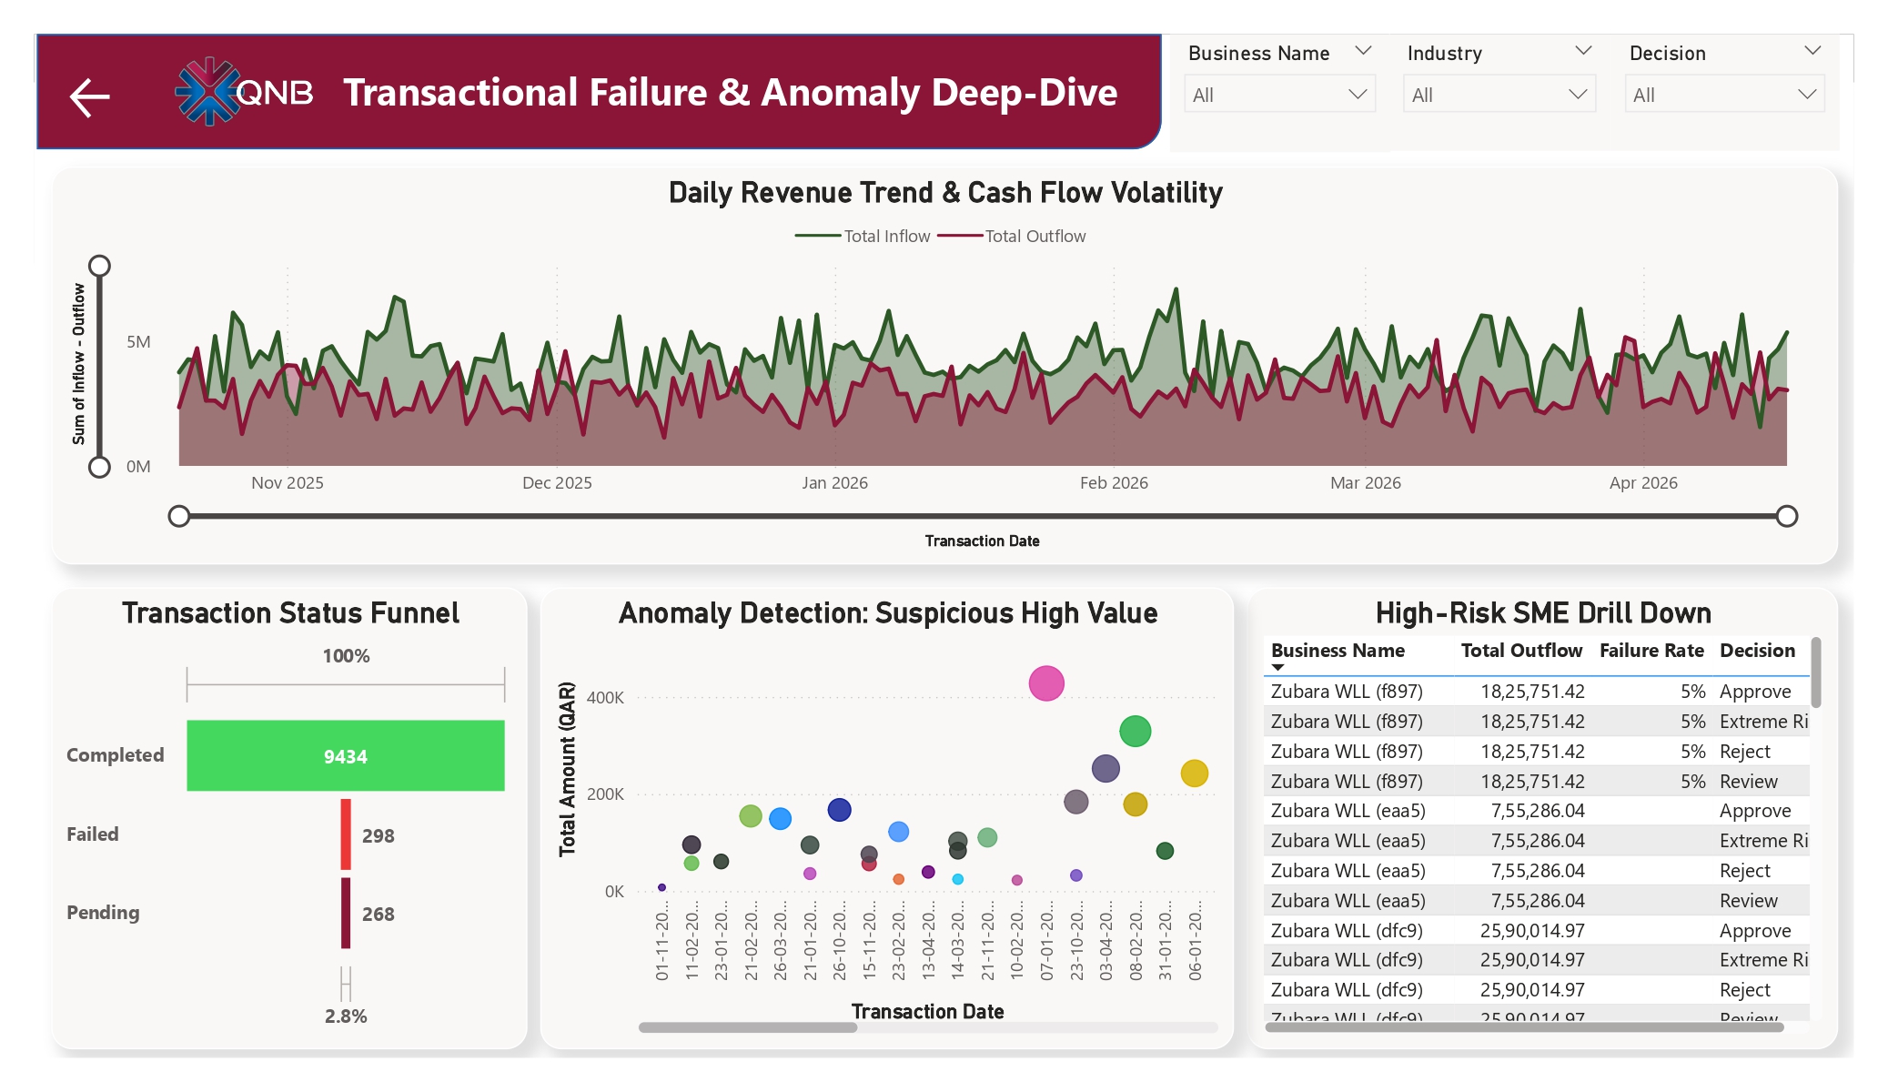
Task: Click left handle of Transaction Date zoom slider
Action: tap(179, 516)
